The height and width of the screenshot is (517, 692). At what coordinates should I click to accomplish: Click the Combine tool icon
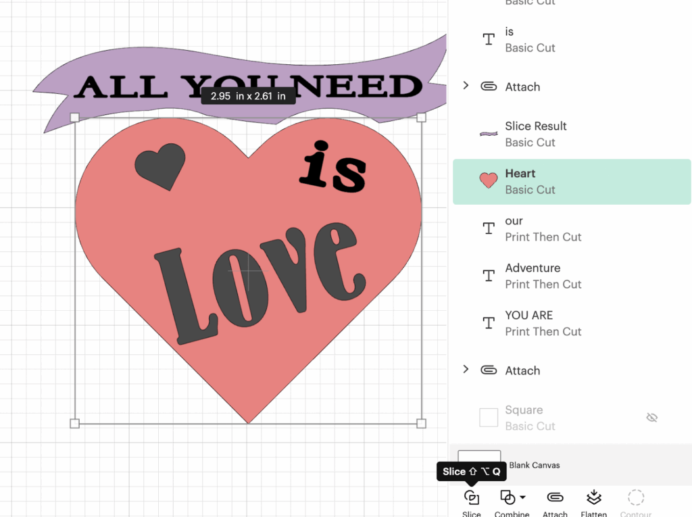[507, 498]
